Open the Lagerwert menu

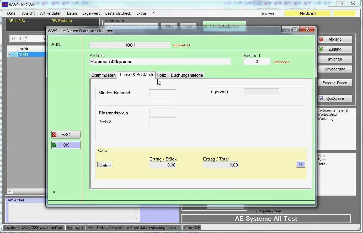pos(91,13)
